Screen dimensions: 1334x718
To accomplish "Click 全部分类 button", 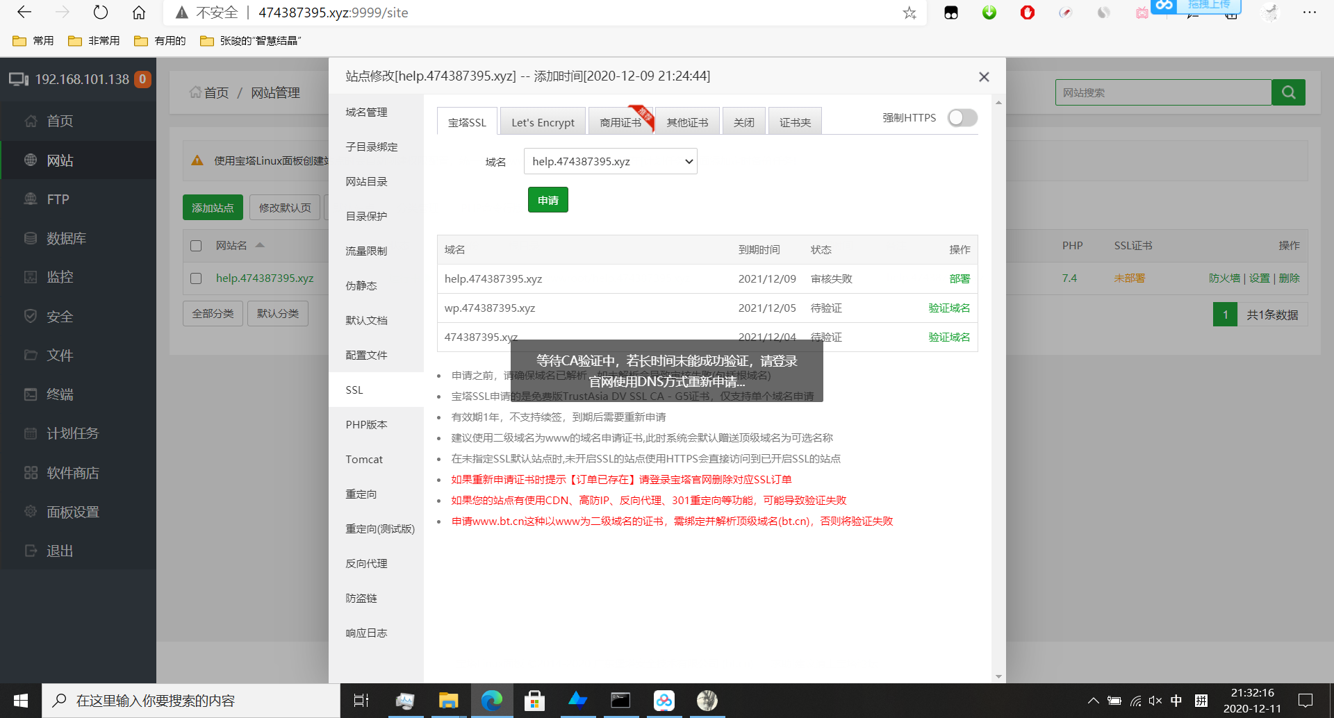I will [213, 313].
